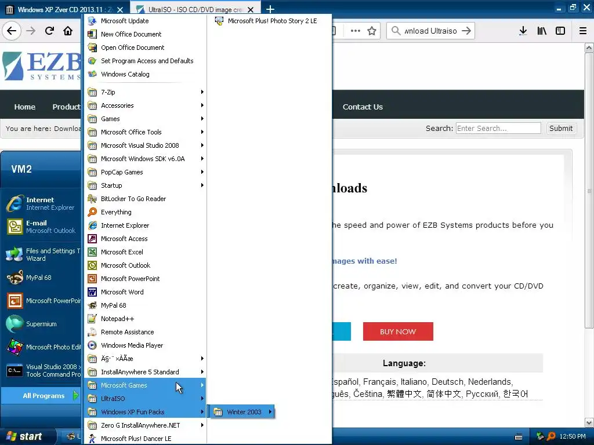Launch Microsoft Photo Editor pinned item

pos(42,347)
